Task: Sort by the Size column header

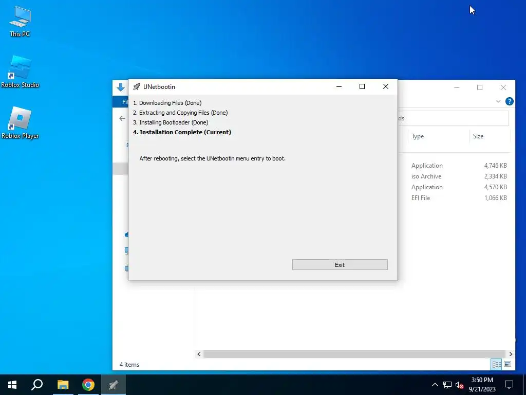Action: pyautogui.click(x=490, y=136)
